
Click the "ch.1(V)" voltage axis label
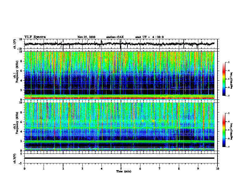point(15,44)
